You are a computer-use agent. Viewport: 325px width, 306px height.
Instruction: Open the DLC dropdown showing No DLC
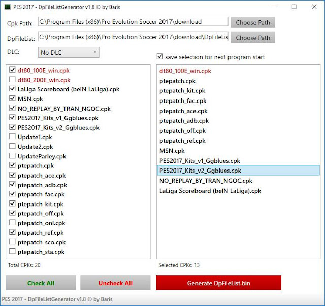(69, 52)
